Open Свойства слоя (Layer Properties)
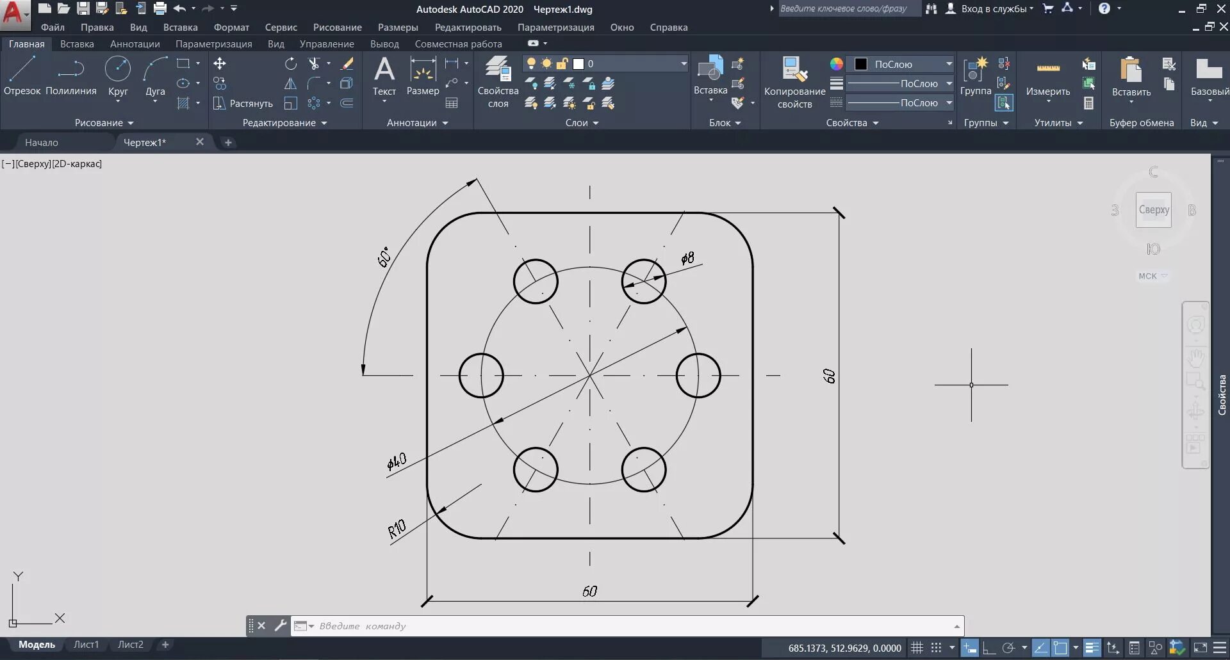The image size is (1230, 660). (x=498, y=82)
